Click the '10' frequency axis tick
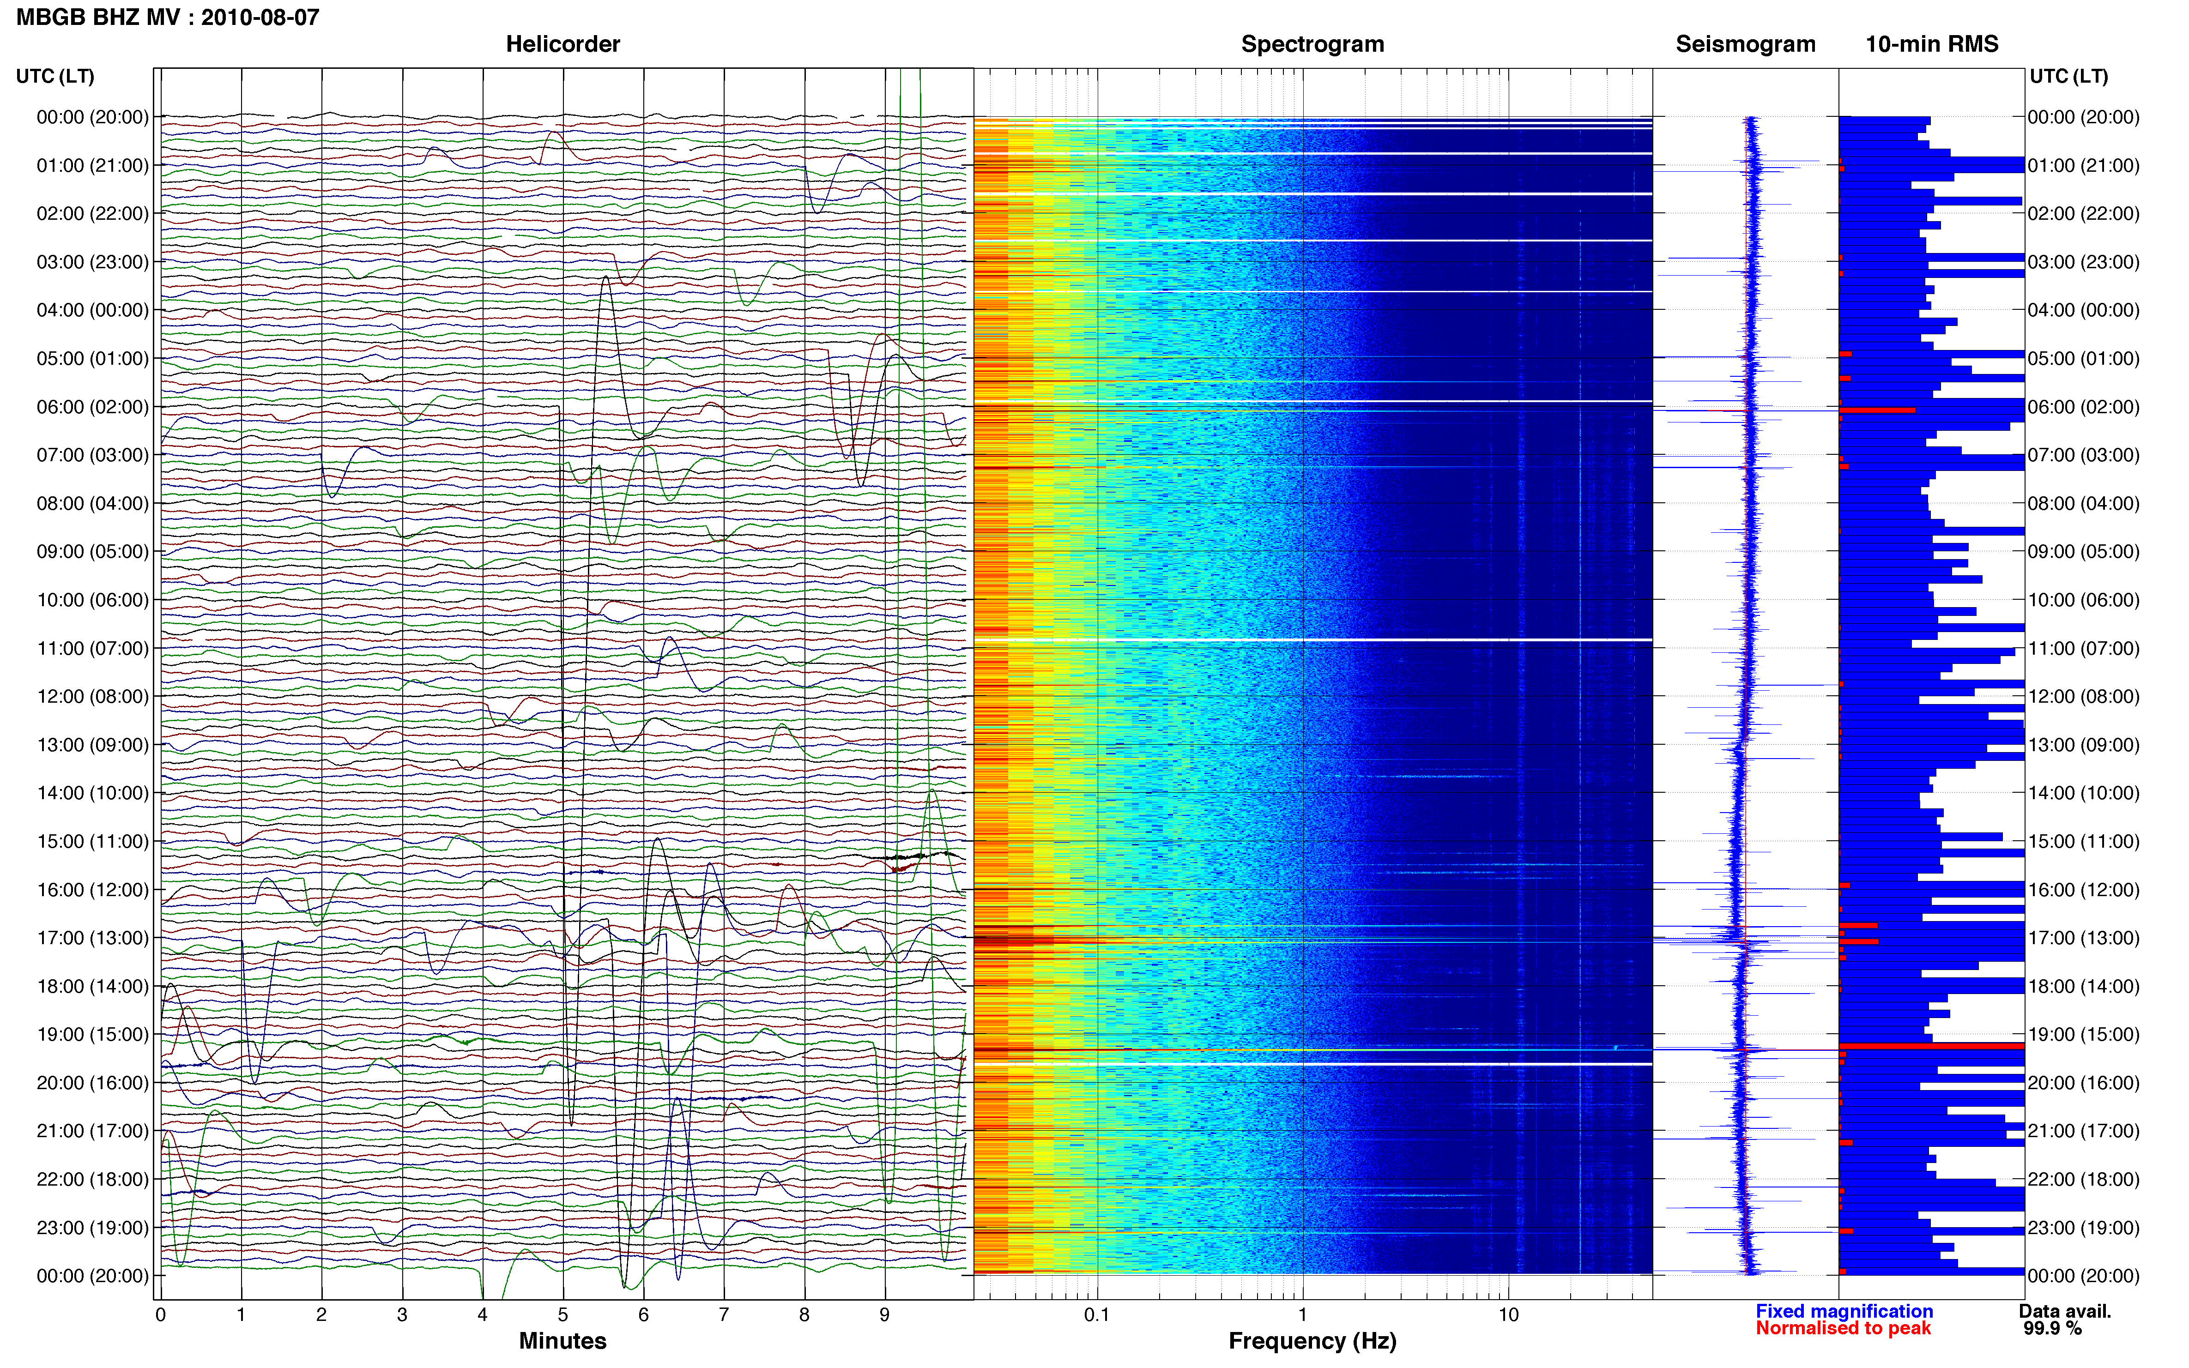This screenshot has width=2189, height=1368. click(1508, 1315)
